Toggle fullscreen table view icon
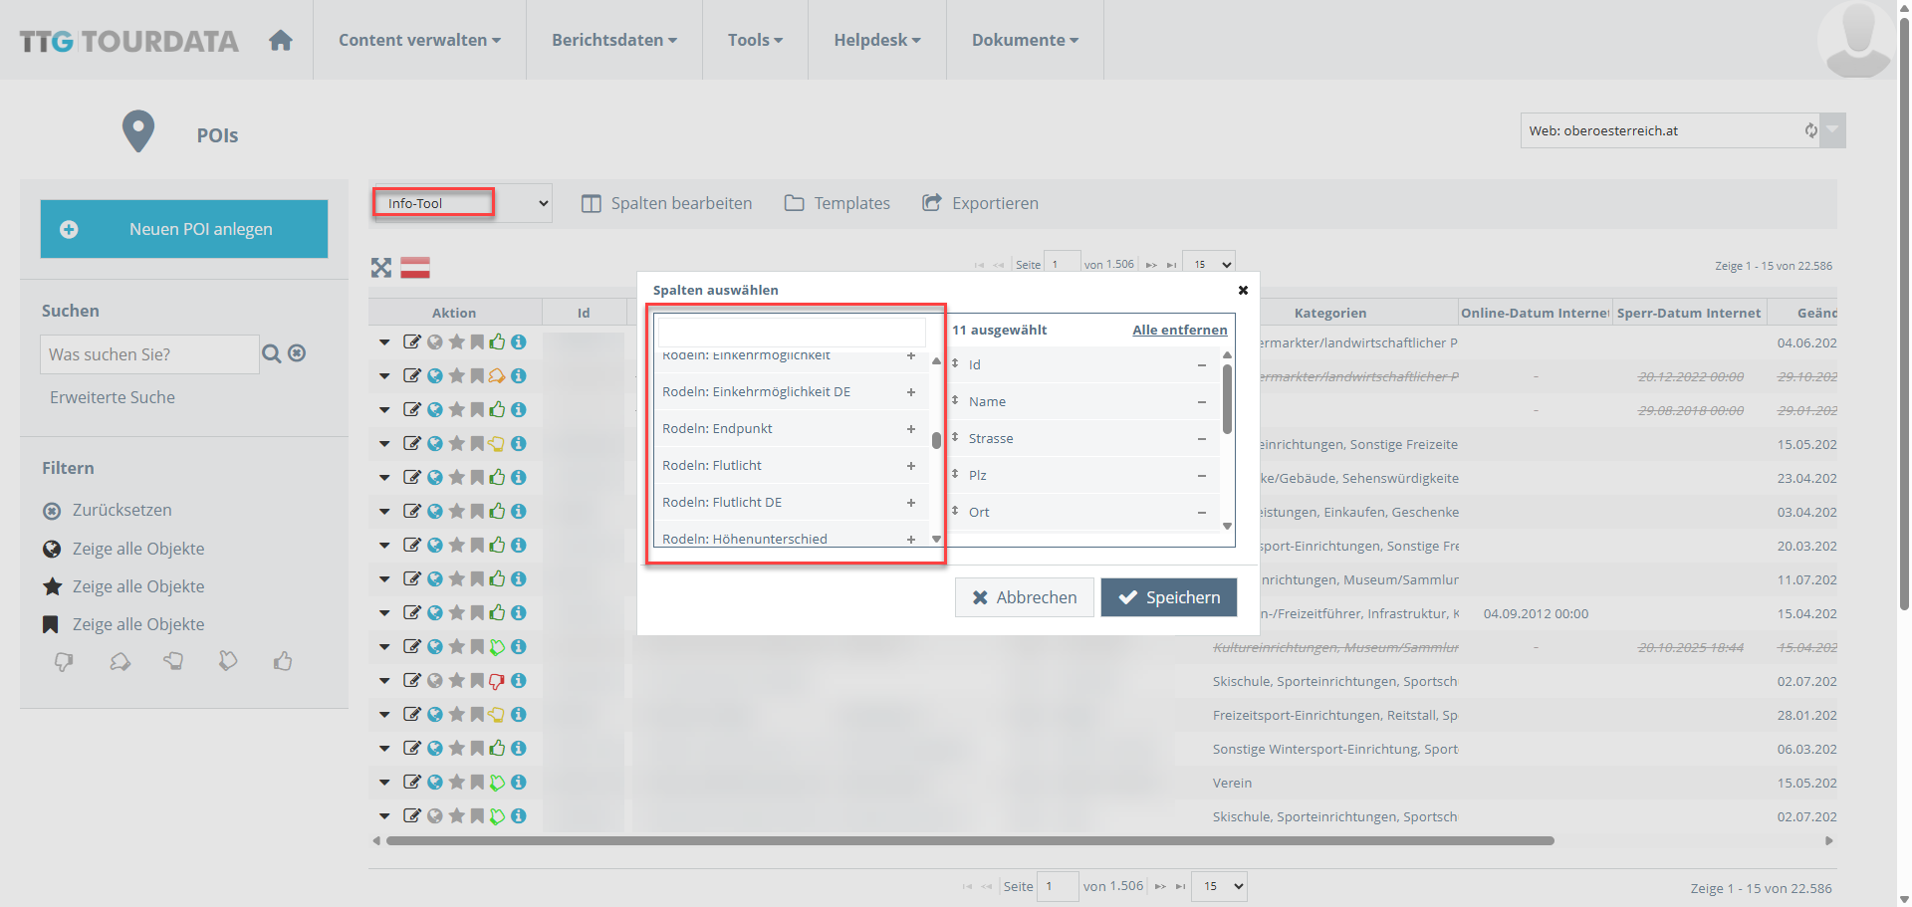Image resolution: width=1912 pixels, height=907 pixels. tap(381, 267)
